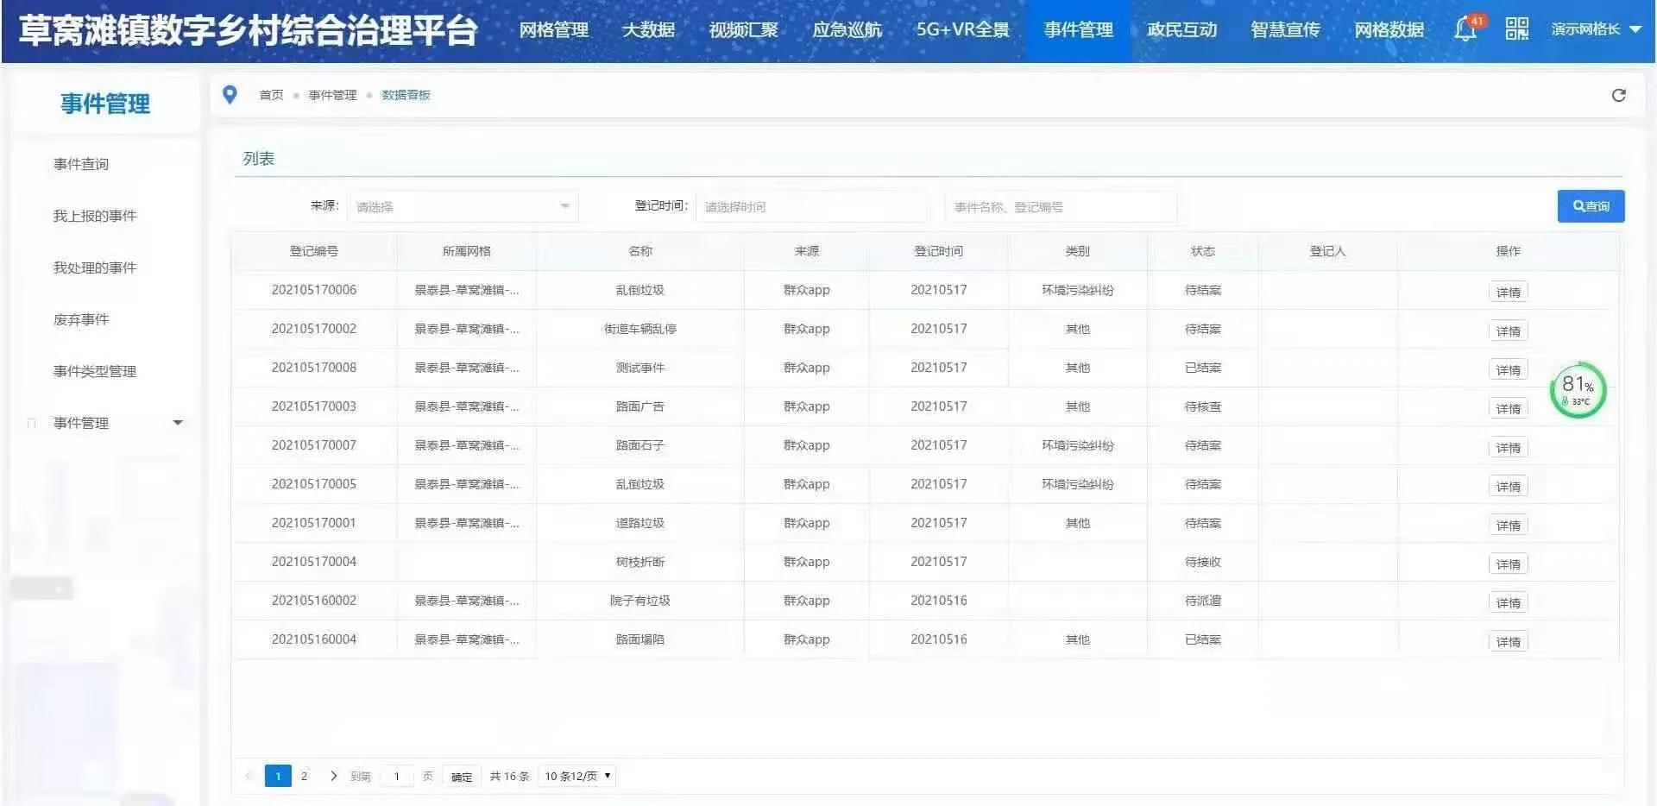1657x806 pixels.
Task: Click the 登记时间 date picker field
Action: (812, 207)
